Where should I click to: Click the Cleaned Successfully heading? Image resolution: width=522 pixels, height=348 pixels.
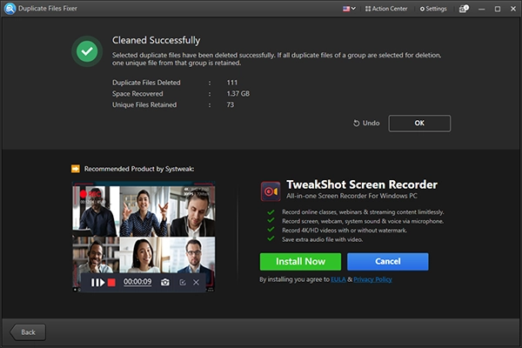(156, 40)
